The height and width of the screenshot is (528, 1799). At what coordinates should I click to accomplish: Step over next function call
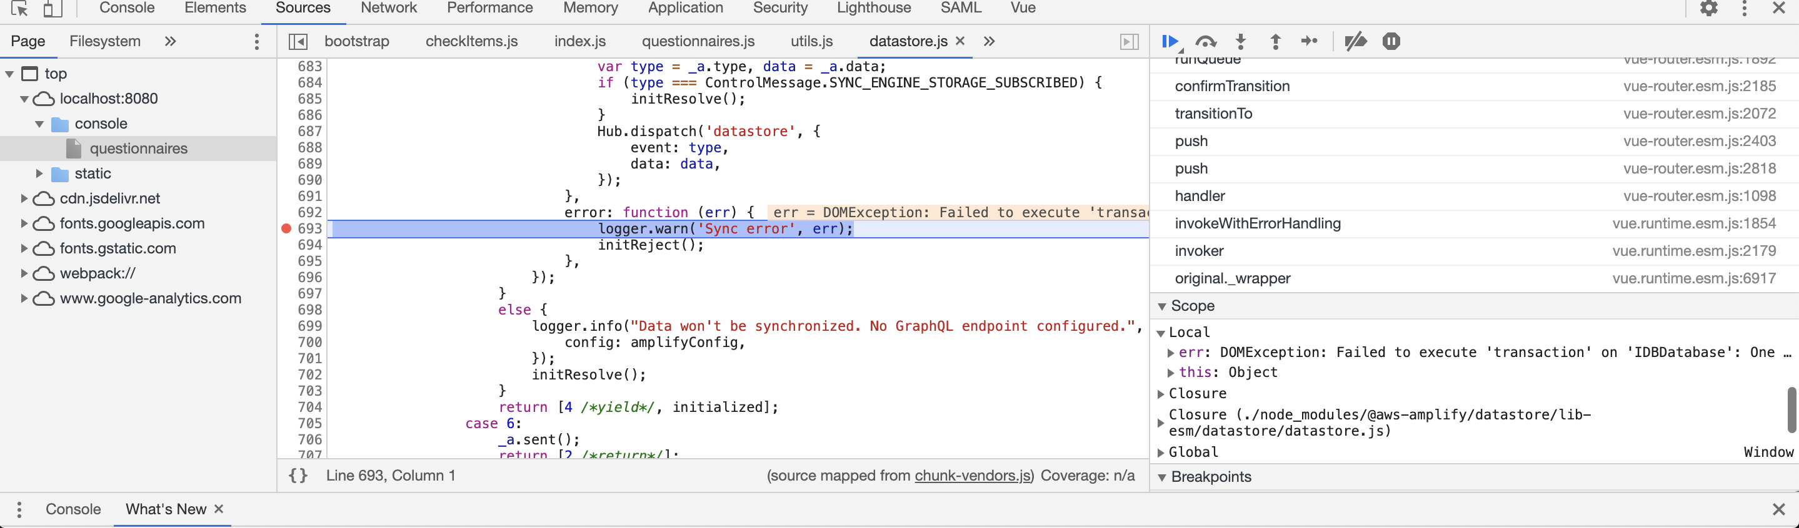pyautogui.click(x=1205, y=42)
